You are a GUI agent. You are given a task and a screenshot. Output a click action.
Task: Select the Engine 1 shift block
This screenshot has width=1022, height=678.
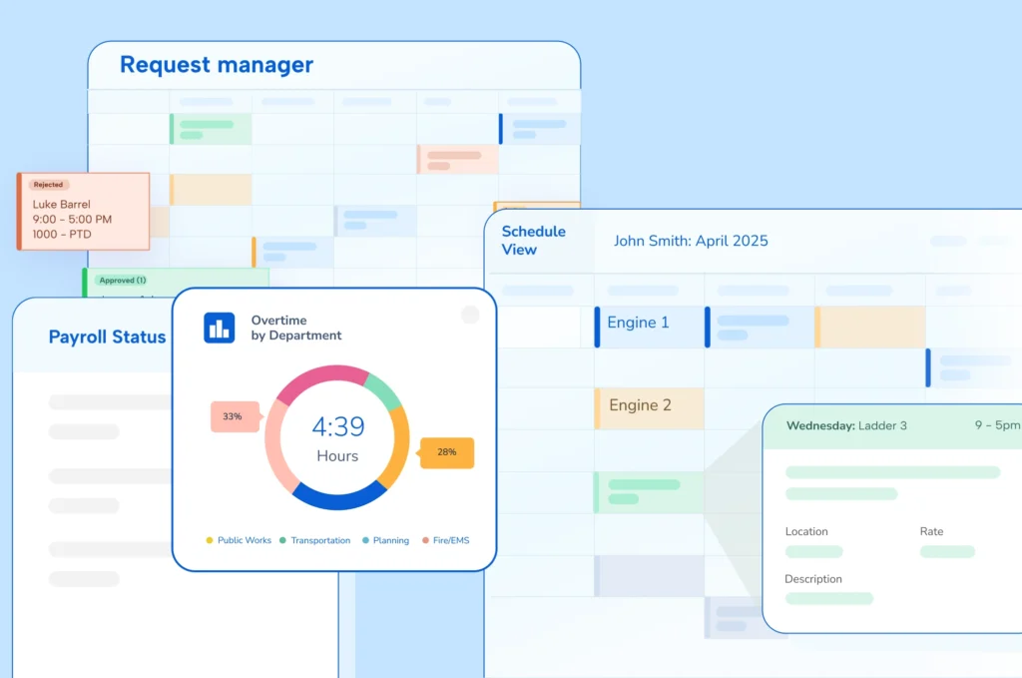point(649,327)
